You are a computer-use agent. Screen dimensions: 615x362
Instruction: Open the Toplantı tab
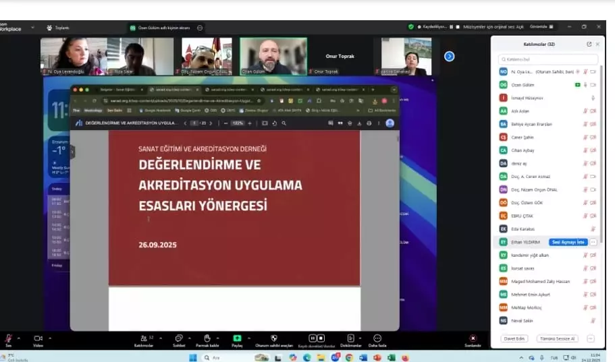pyautogui.click(x=58, y=28)
